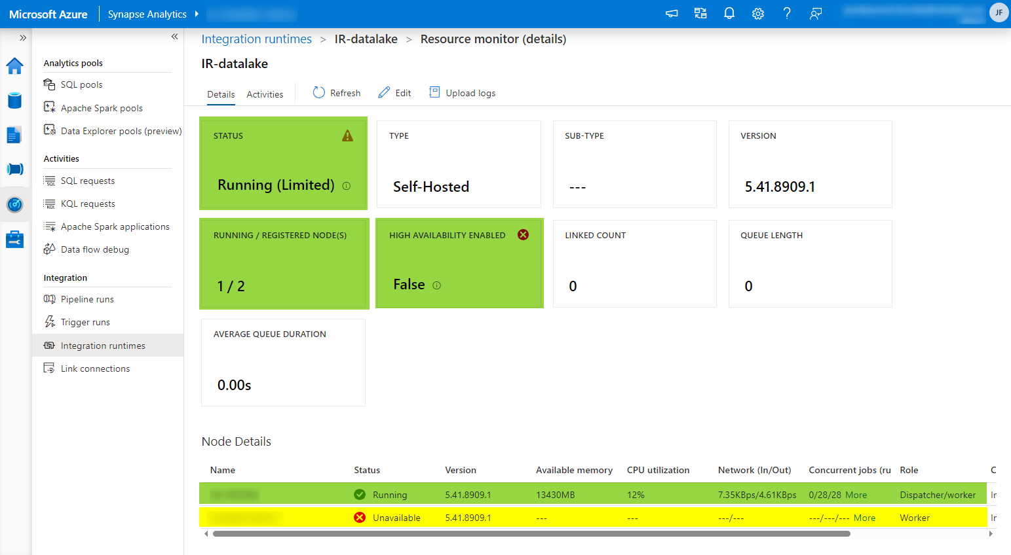Open the Monitor hub gauge icon

[x=15, y=205]
